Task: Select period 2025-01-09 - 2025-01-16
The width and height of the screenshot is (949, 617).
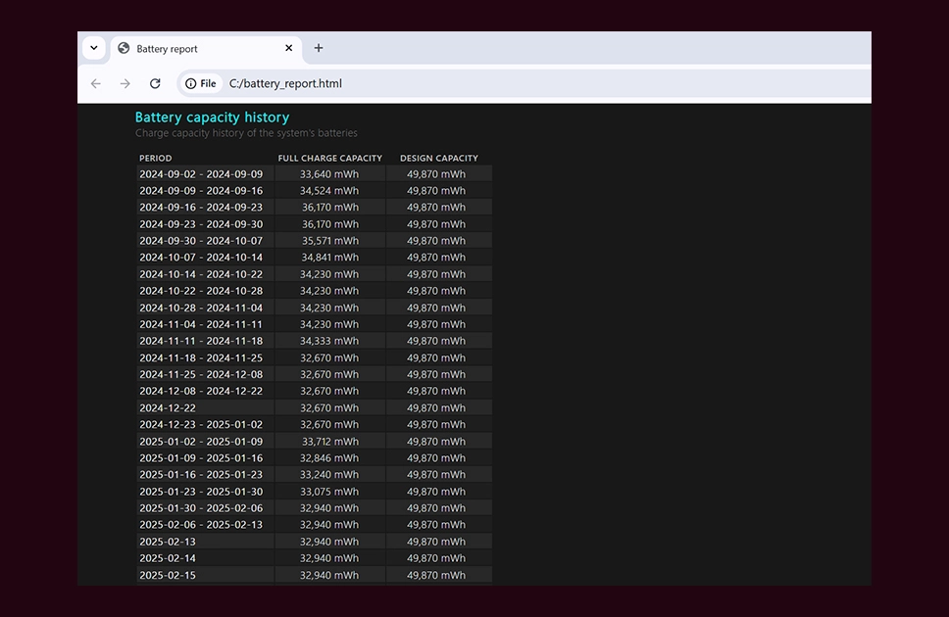Action: point(201,458)
